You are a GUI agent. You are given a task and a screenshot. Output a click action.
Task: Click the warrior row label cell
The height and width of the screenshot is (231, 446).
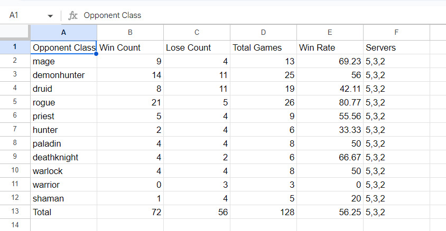tap(63, 185)
